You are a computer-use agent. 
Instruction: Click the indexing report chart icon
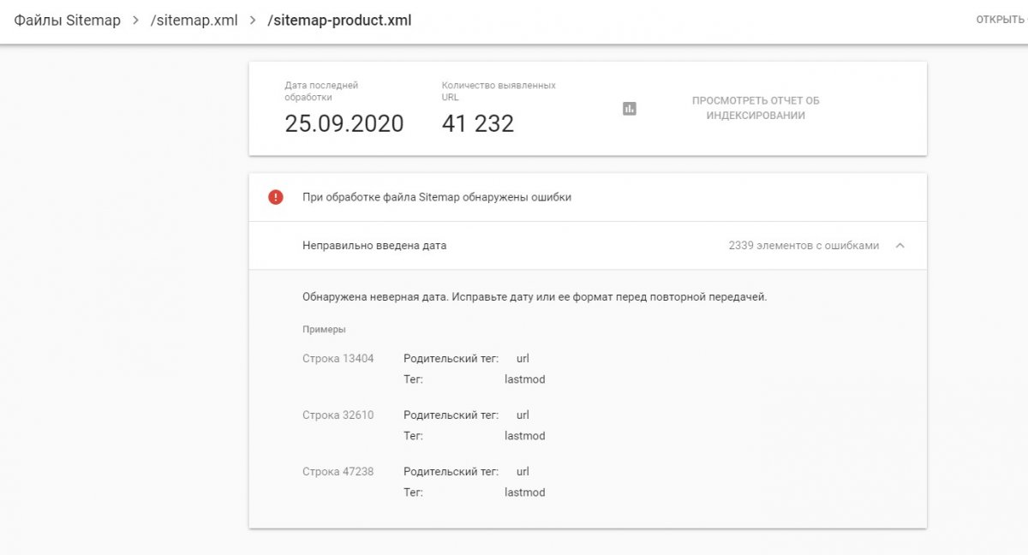[x=630, y=109]
